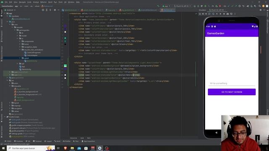This screenshot has width=269, height=151.
Task: Click the Write something input field
Action: [232, 83]
